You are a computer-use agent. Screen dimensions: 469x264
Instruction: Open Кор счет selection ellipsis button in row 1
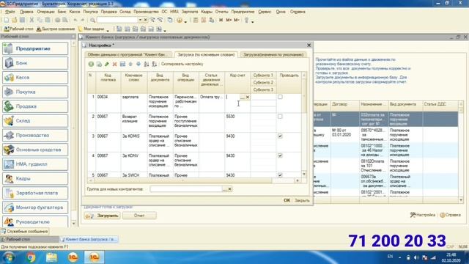(242, 97)
